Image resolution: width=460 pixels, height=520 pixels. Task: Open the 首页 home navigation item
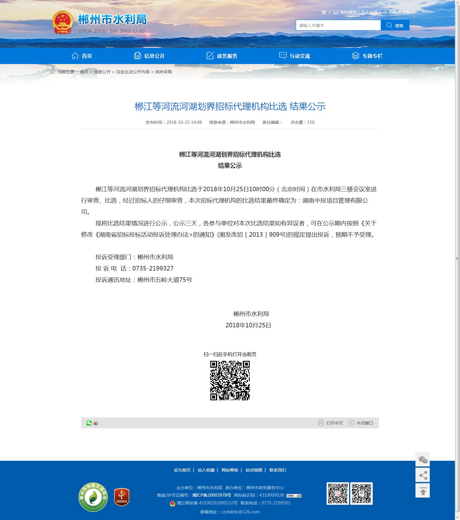pos(82,56)
